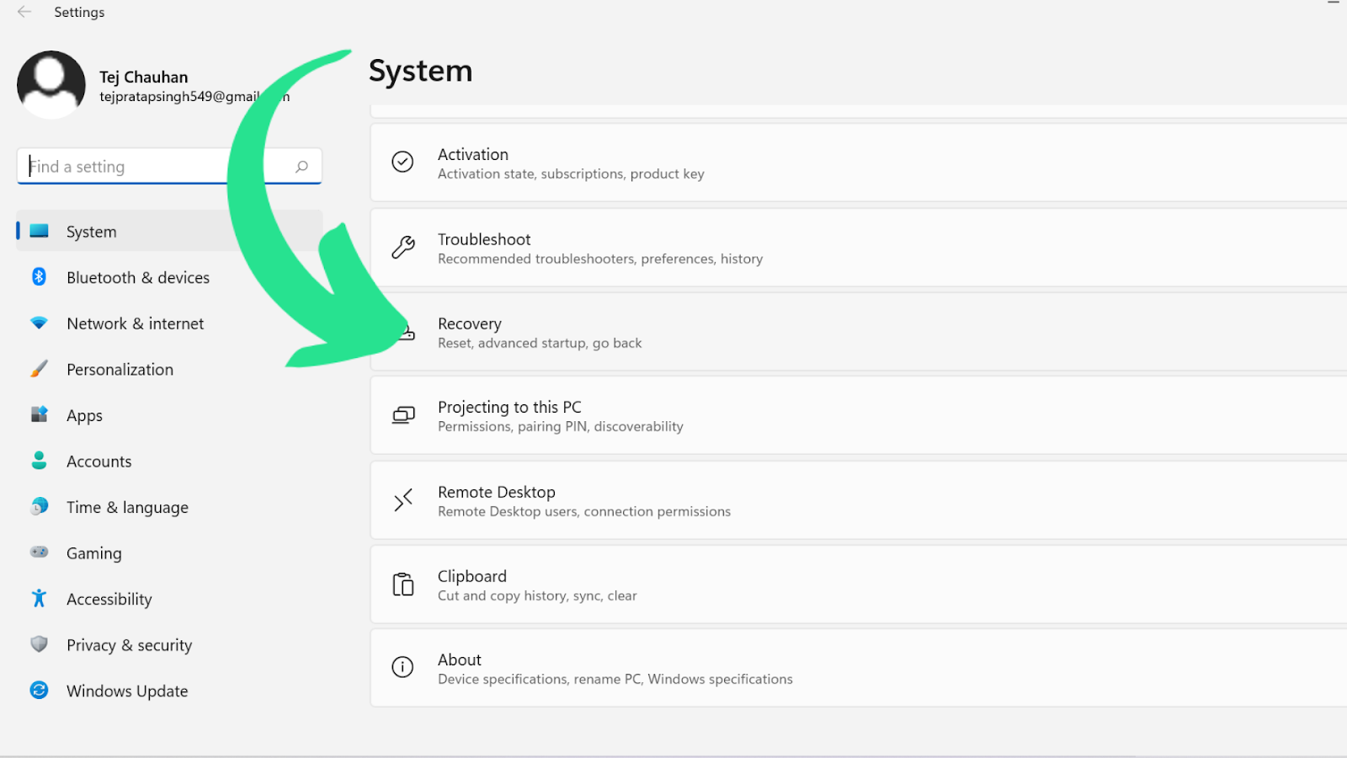
Task: Click the Windows Update refresh icon
Action: pyautogui.click(x=39, y=690)
